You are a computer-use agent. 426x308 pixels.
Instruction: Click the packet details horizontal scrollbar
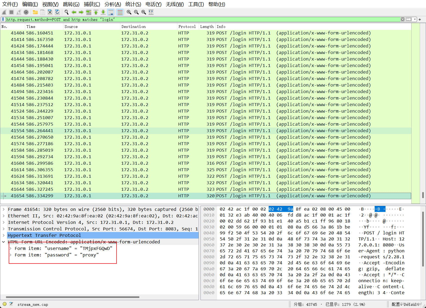point(73,297)
